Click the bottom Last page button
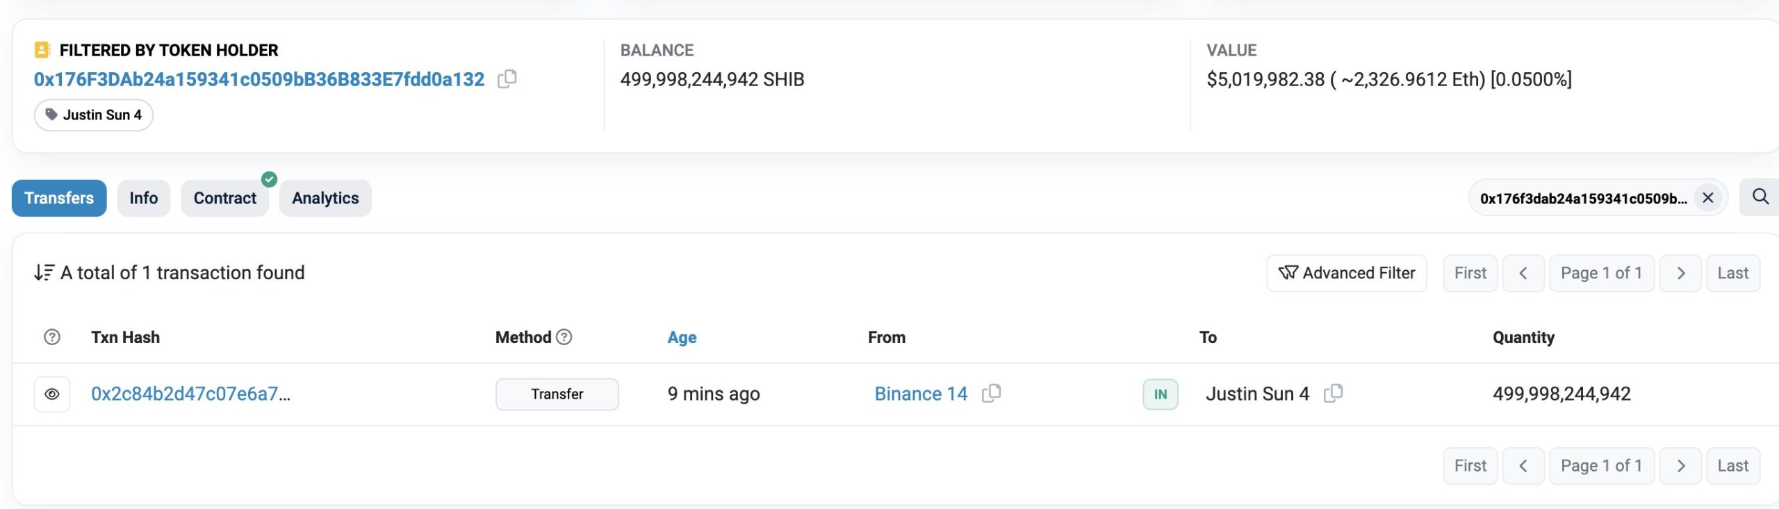 pos(1732,466)
